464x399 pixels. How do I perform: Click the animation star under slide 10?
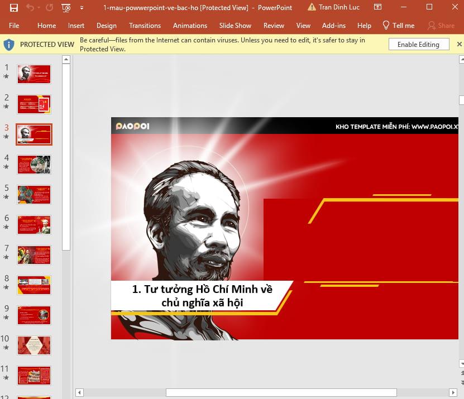6,348
